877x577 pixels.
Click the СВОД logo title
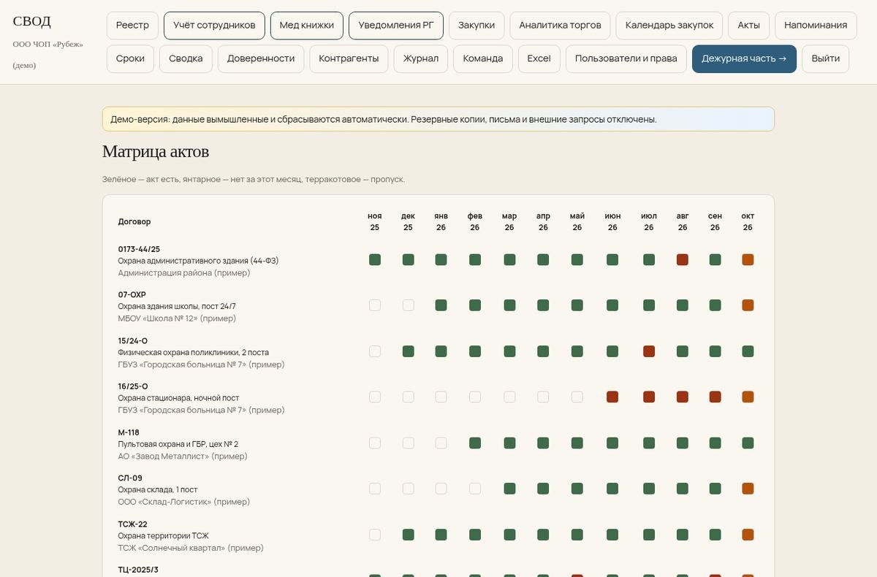pos(32,21)
